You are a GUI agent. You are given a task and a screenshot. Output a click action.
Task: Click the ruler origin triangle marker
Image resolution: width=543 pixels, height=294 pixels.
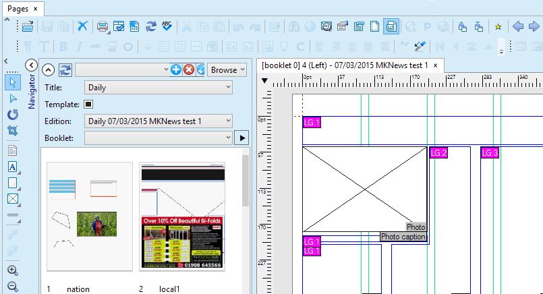coord(264,81)
